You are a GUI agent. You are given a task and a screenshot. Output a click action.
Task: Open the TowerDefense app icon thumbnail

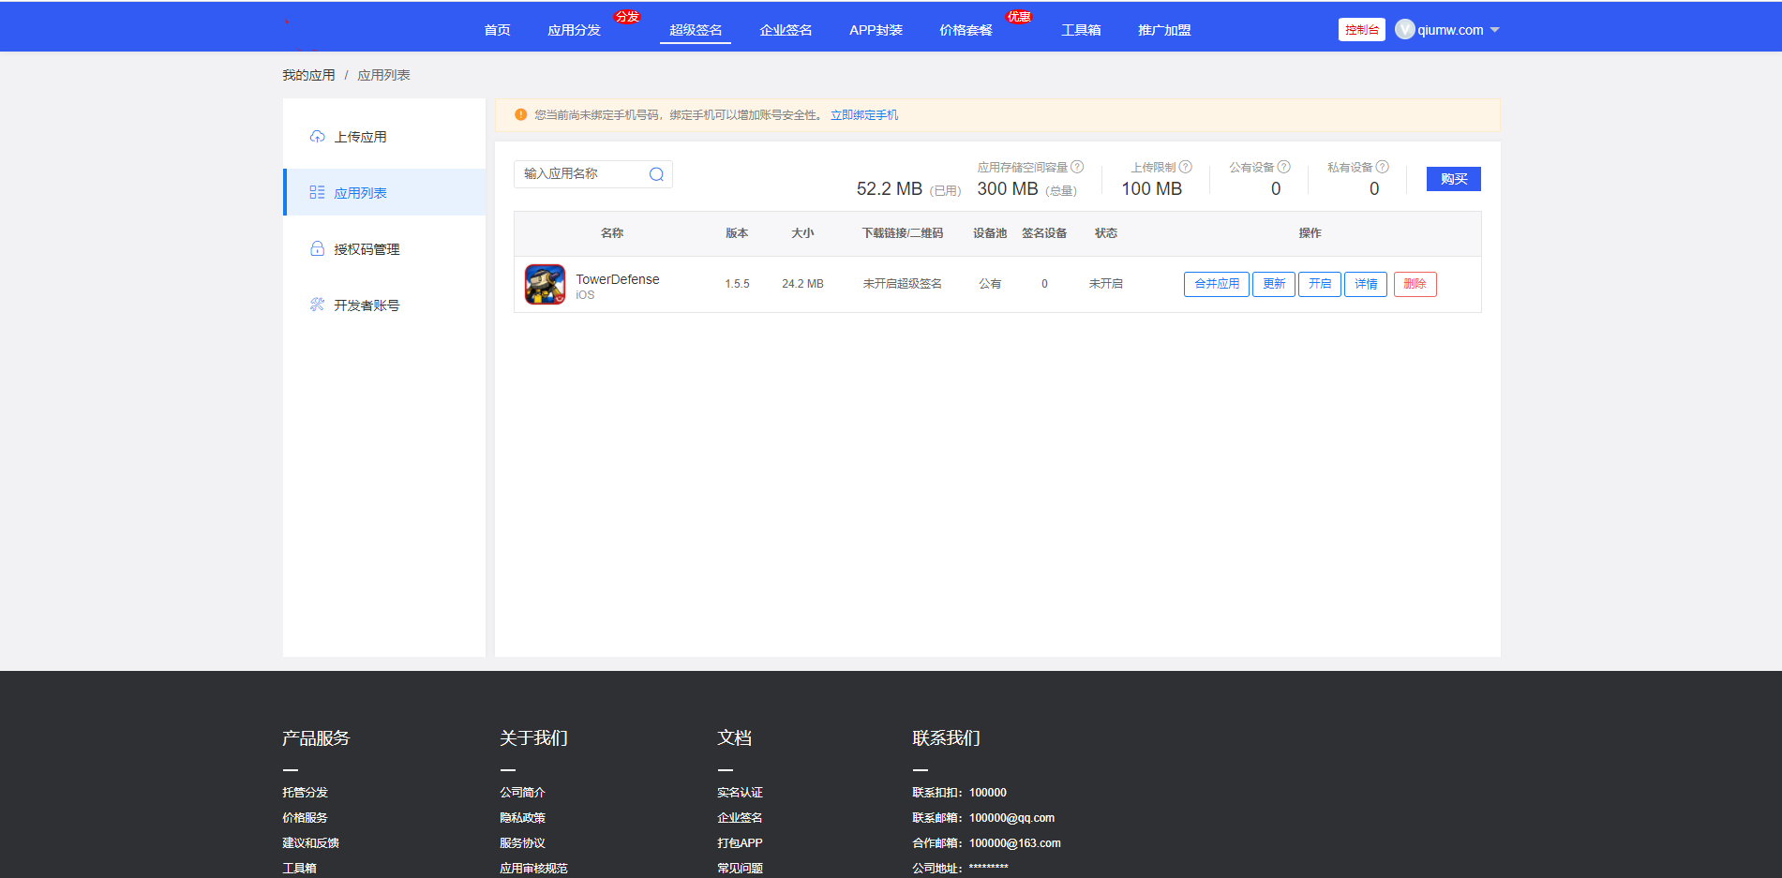pyautogui.click(x=545, y=284)
